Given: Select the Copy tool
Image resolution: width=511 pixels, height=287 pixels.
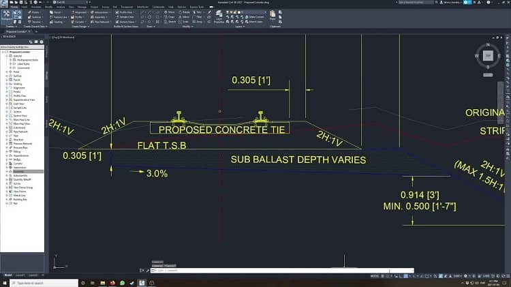Looking at the screenshot, I should coord(170,17).
